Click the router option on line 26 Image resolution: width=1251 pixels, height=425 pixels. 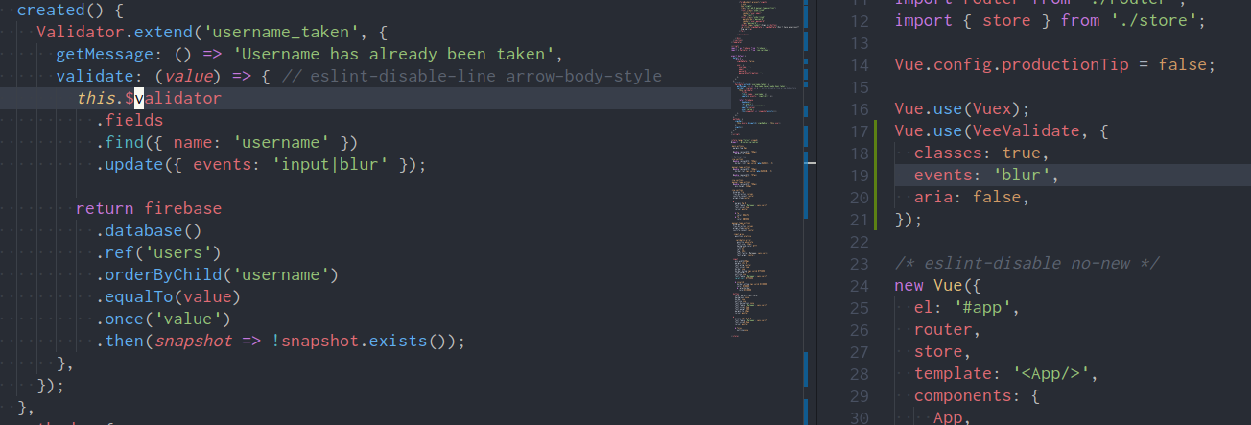click(948, 330)
